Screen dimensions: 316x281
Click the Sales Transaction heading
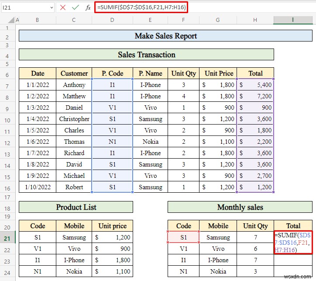(147, 55)
